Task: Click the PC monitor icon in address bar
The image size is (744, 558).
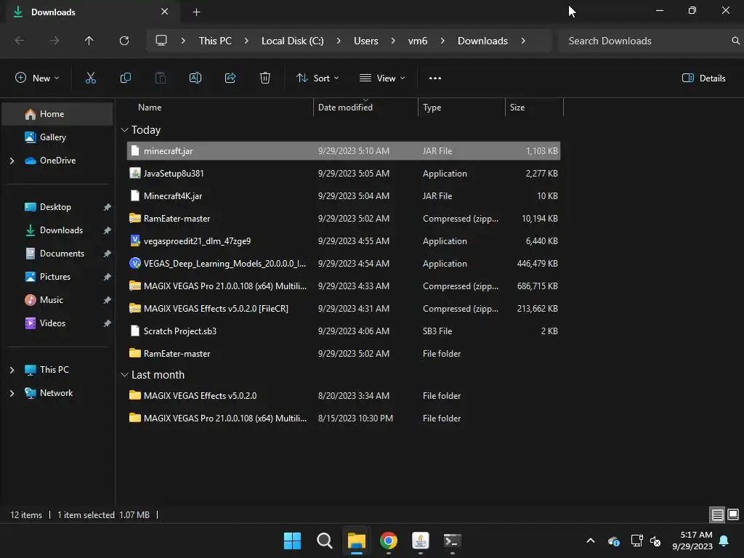Action: point(161,41)
